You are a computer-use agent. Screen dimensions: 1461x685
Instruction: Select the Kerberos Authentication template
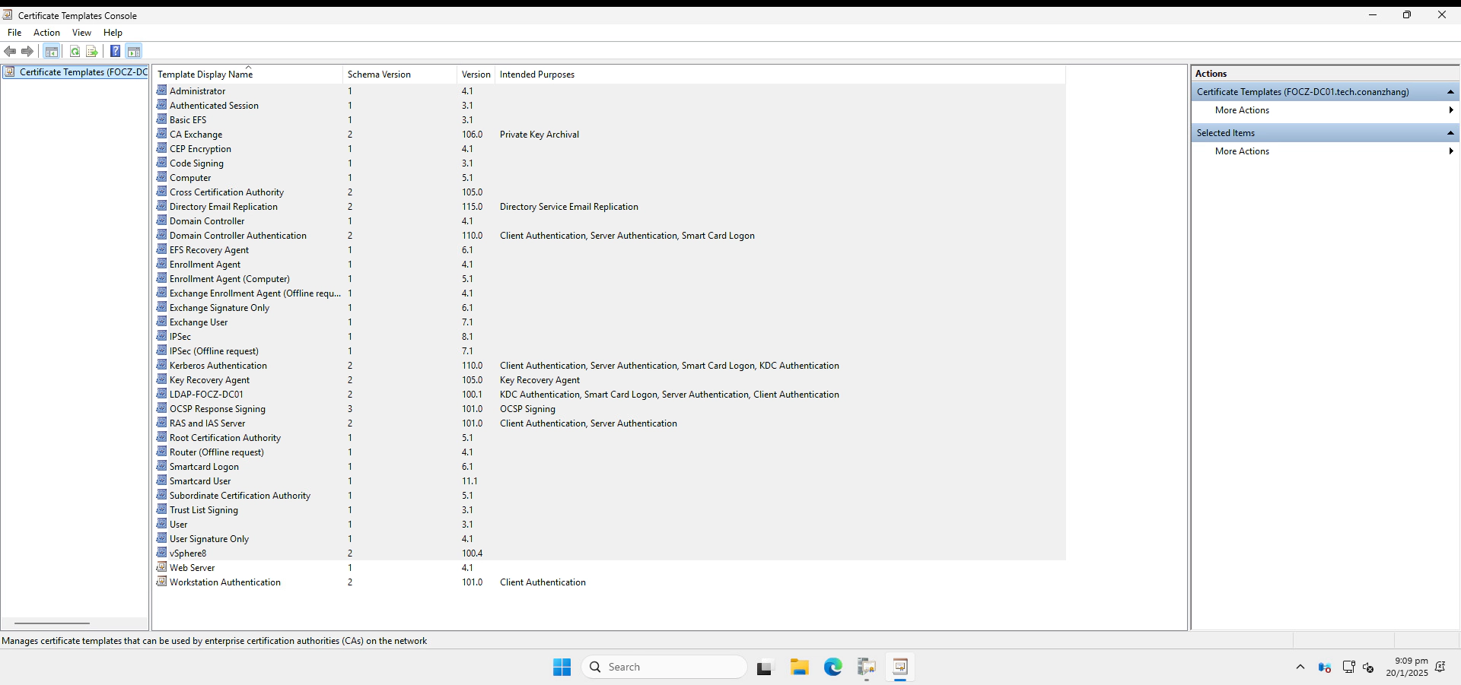(218, 365)
